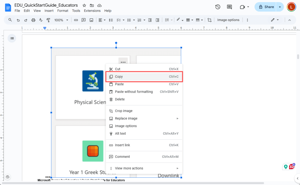300x185 pixels.
Task: Star the EDU_QuickStartGuide_Educators document
Action: tap(84, 5)
